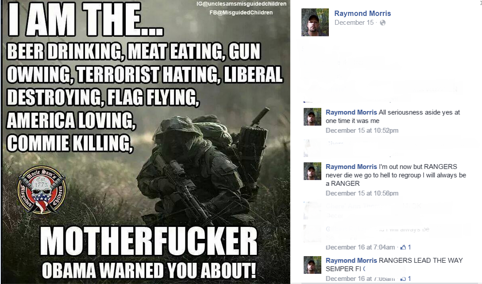Click the December 15 post date
The image size is (482, 284).
click(354, 23)
